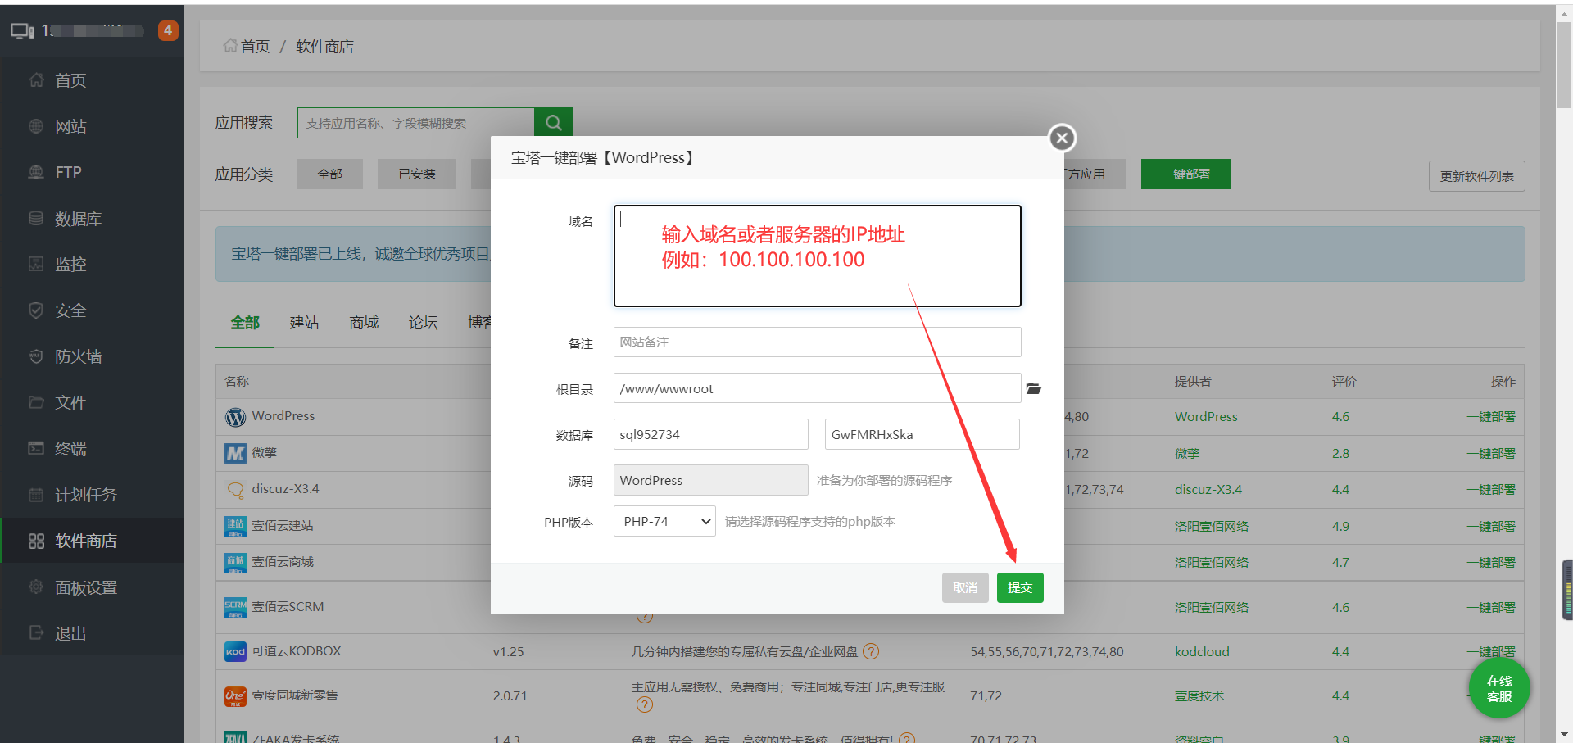The width and height of the screenshot is (1573, 743).
Task: Click the 文件 folder icon in sidebar
Action: coord(36,402)
